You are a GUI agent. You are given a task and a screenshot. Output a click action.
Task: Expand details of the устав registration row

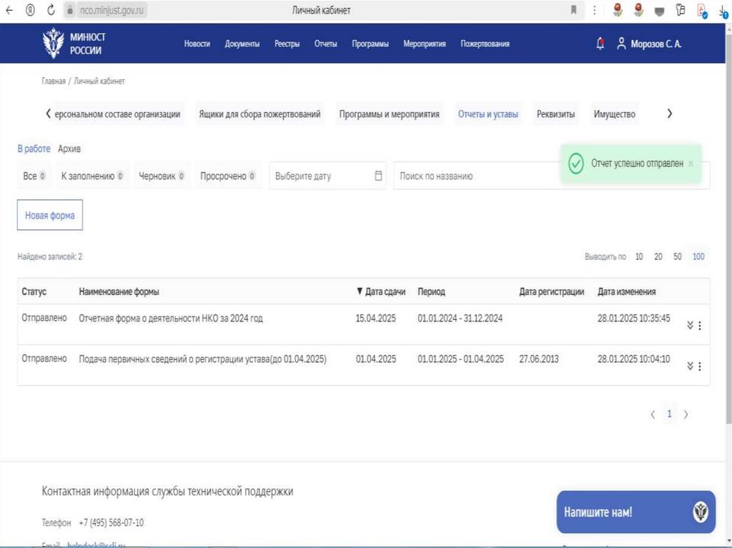tap(690, 367)
